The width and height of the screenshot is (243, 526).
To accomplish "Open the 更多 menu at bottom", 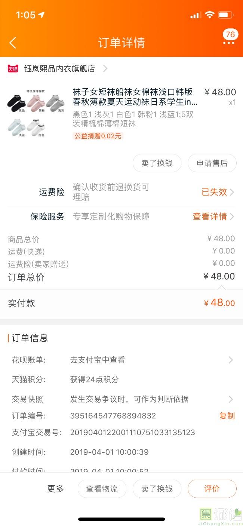I will (x=56, y=489).
